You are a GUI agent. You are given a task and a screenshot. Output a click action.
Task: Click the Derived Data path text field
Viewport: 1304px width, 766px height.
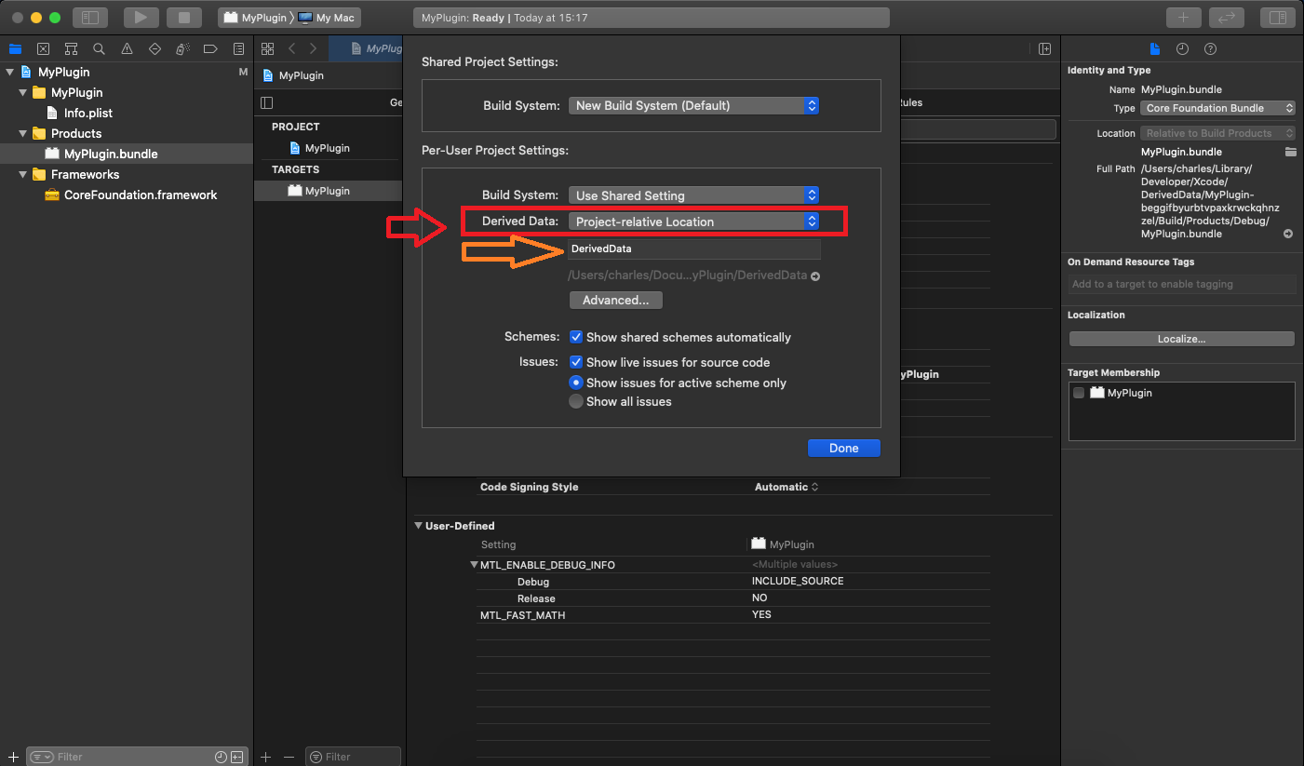pyautogui.click(x=694, y=249)
